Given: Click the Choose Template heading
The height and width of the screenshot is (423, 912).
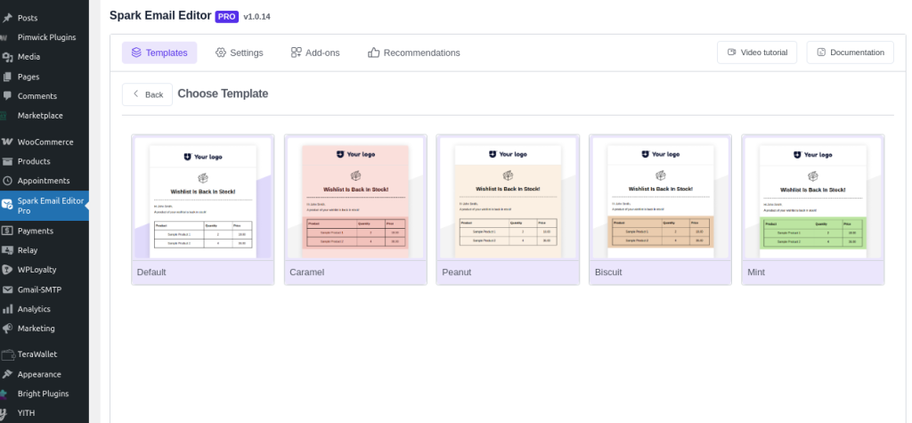Looking at the screenshot, I should click(223, 94).
